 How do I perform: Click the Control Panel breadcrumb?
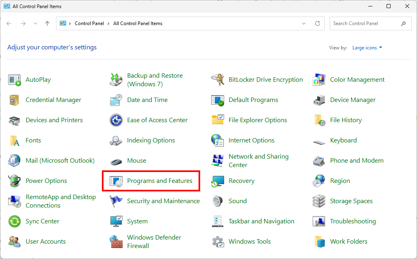[89, 23]
